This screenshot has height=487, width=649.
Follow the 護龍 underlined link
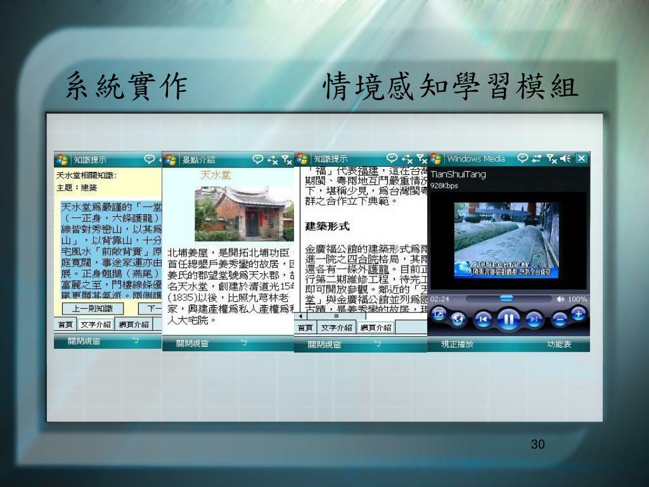tap(378, 269)
